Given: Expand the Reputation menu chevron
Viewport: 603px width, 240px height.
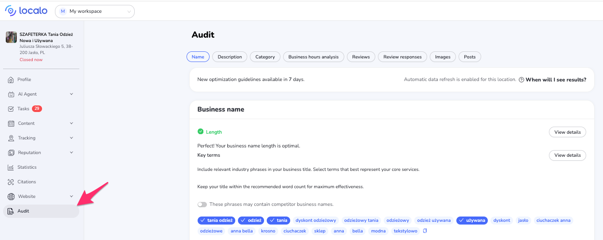Looking at the screenshot, I should [71, 153].
